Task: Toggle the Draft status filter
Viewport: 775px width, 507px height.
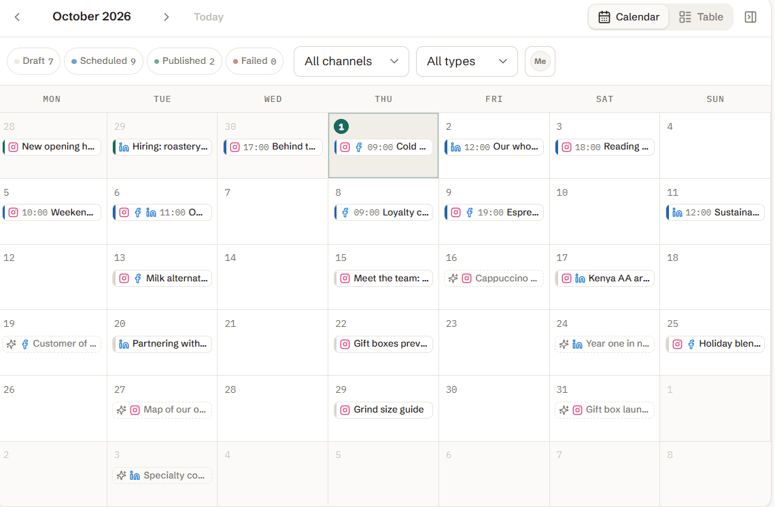Action: 33,60
